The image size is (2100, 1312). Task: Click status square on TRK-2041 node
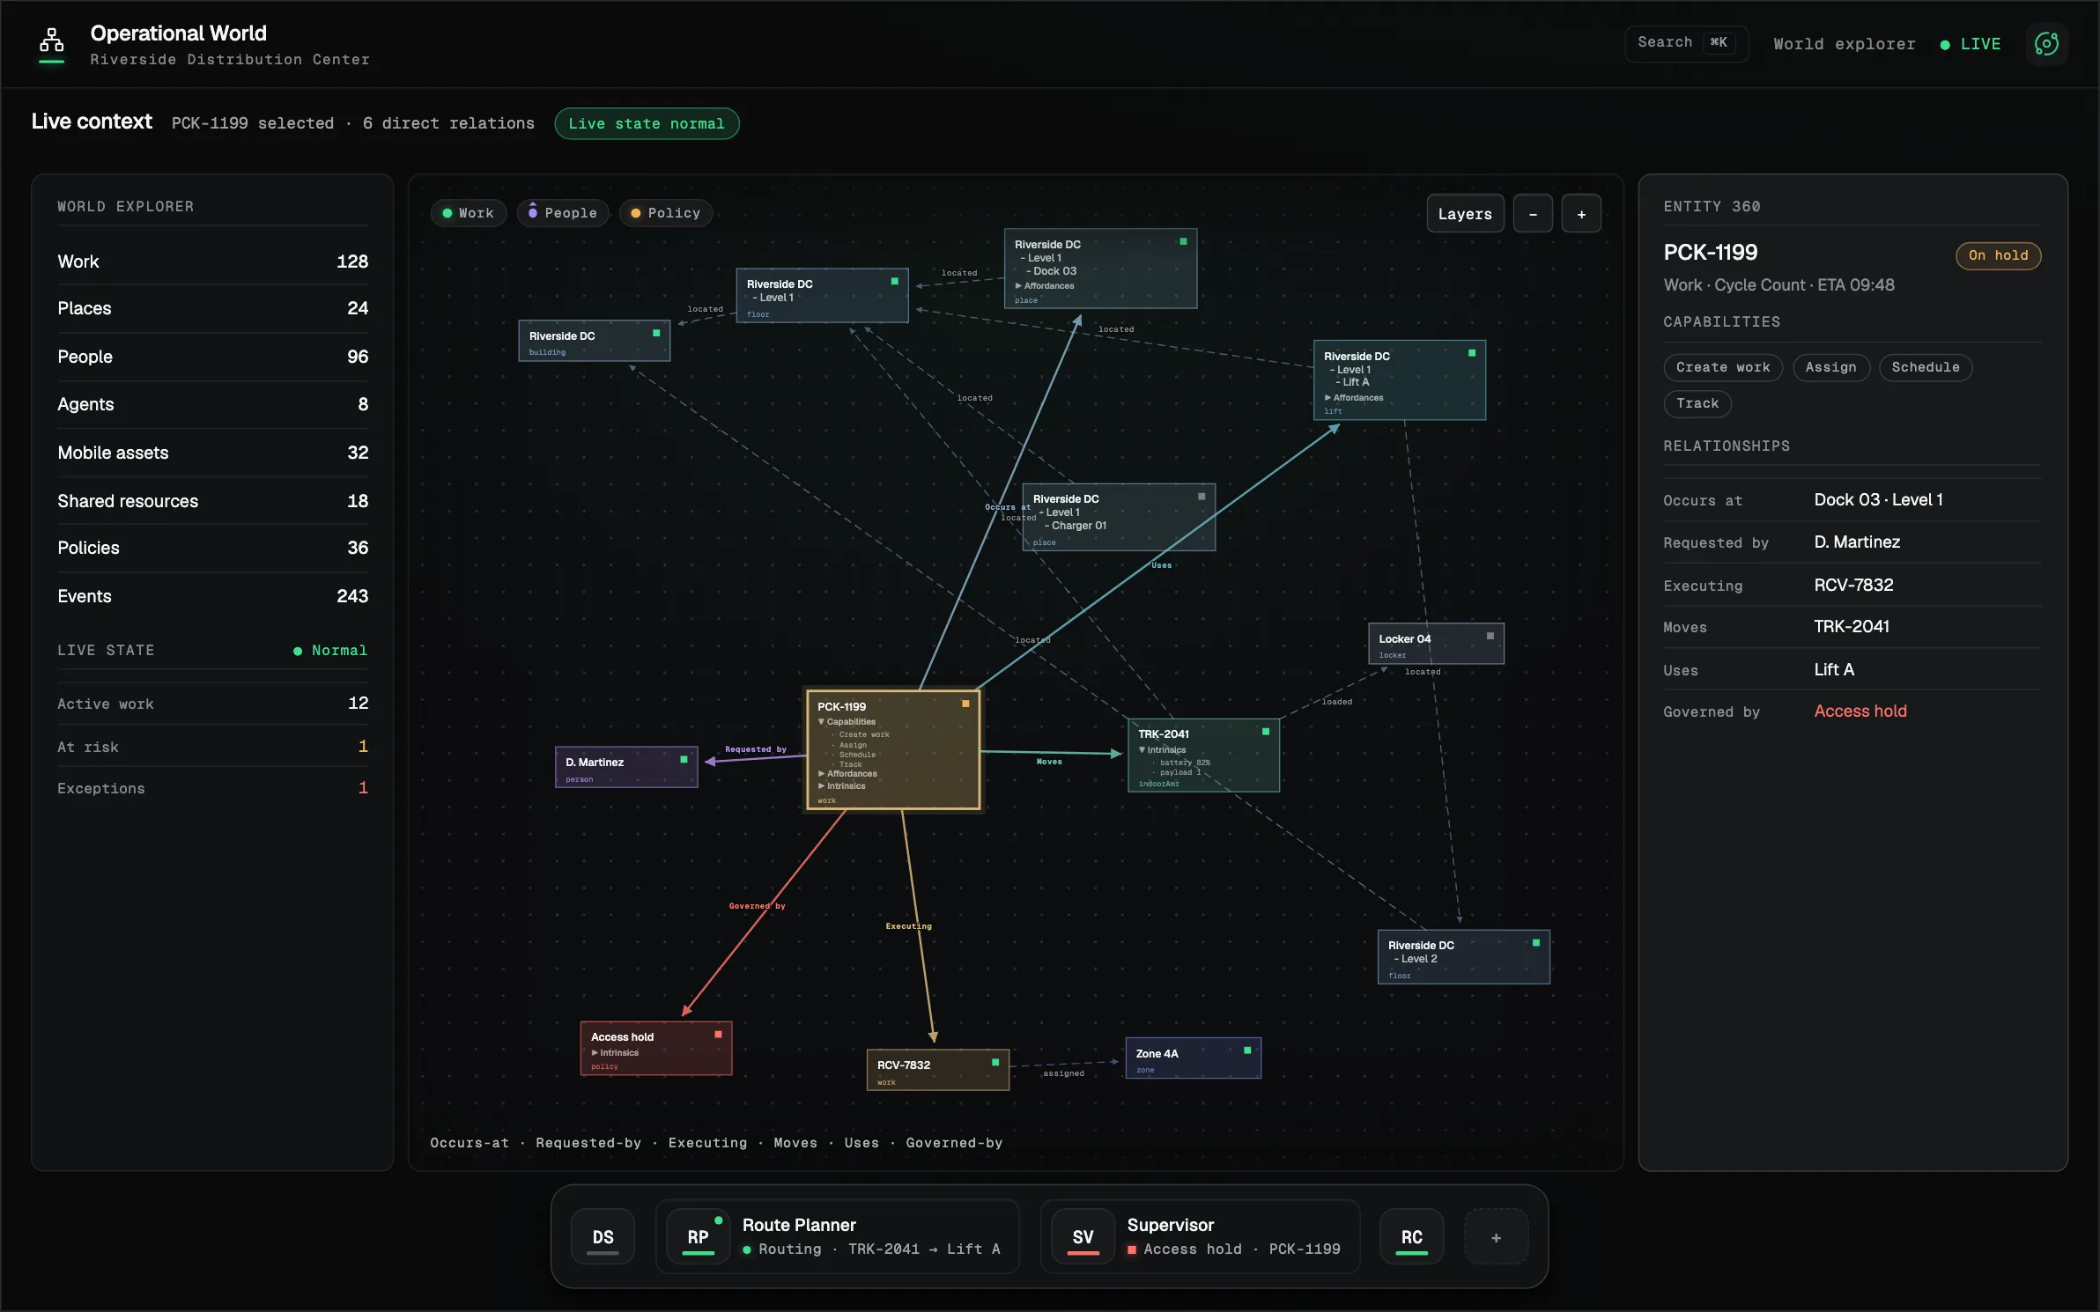pos(1266,732)
